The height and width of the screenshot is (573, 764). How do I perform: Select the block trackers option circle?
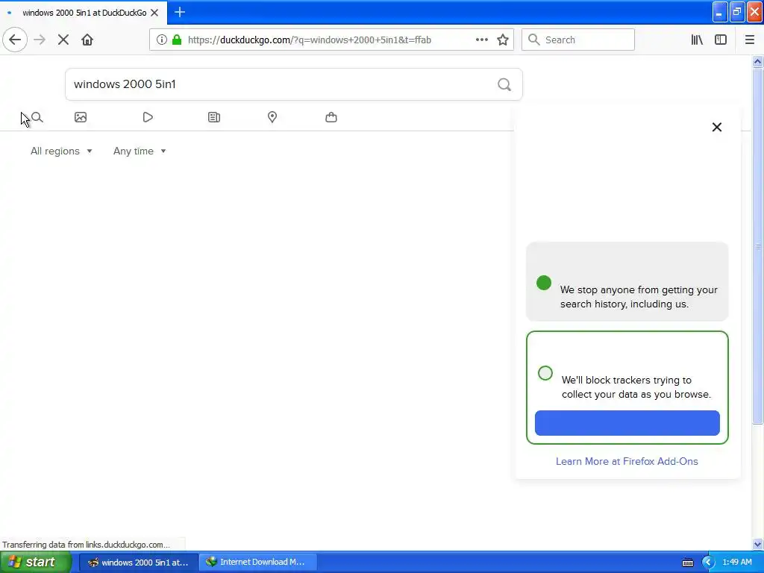(545, 373)
